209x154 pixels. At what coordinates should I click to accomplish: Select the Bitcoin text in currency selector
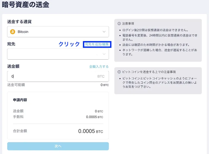coord(23,32)
